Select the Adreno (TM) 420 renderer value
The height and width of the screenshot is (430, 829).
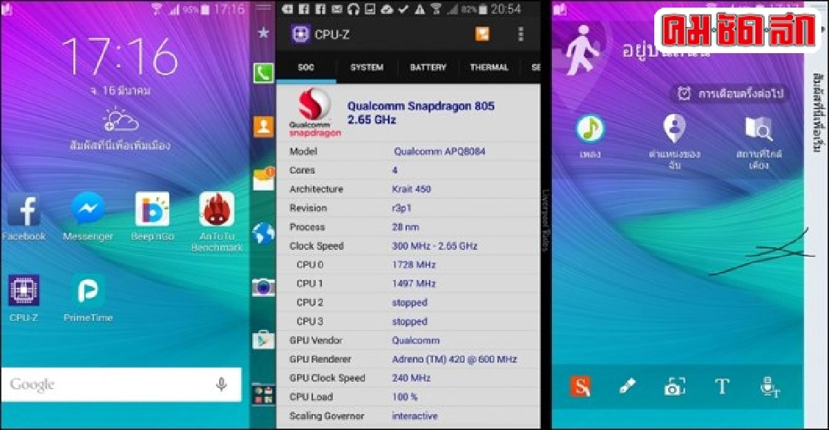point(455,360)
